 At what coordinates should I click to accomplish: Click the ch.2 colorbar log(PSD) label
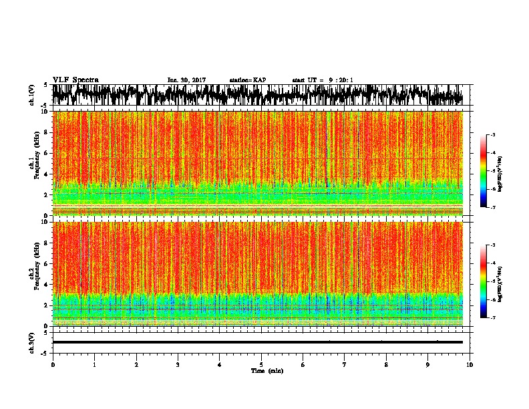500,284
